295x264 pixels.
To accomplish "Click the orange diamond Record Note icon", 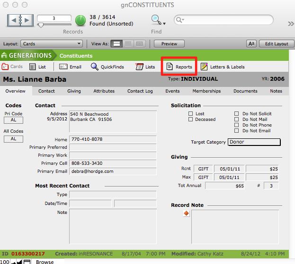I will (x=186, y=213).
